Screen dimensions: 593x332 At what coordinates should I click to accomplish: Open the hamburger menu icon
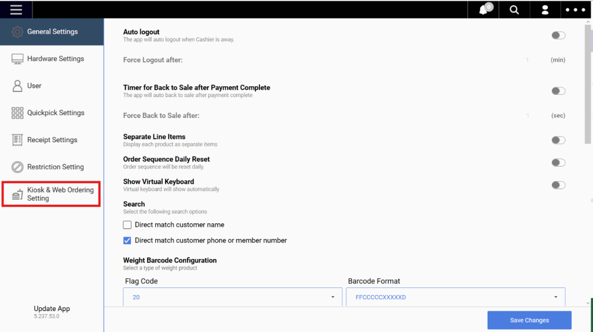[16, 9]
